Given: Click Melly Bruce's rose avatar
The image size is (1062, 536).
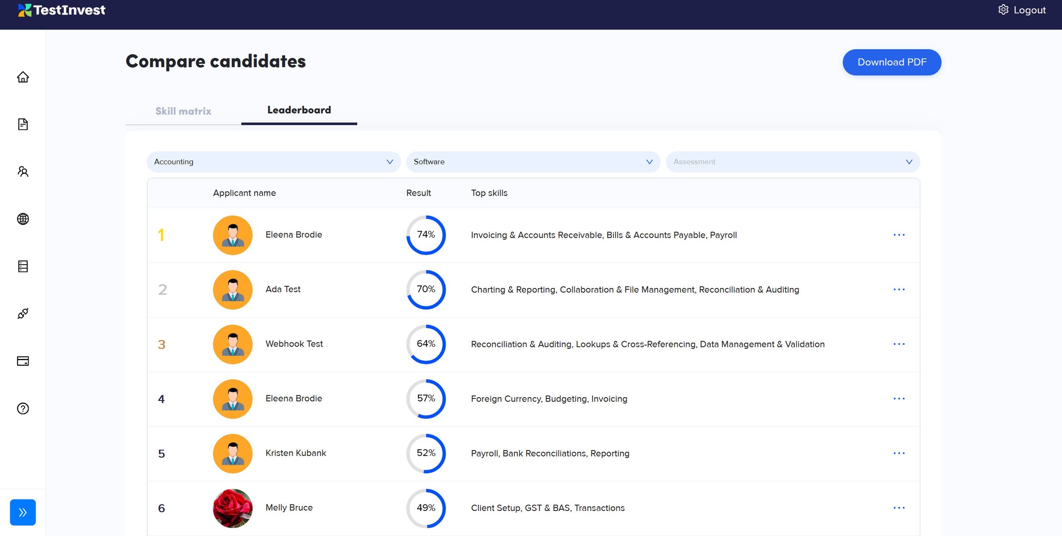Looking at the screenshot, I should coord(233,508).
